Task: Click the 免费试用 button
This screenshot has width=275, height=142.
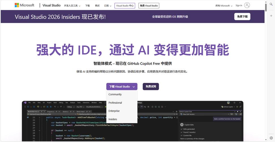Action: click(151, 86)
